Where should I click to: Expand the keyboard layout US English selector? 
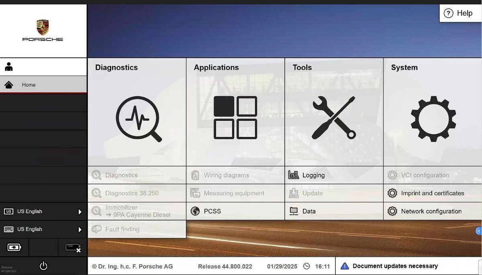(43, 229)
